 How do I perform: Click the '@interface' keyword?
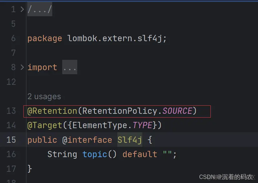pos(87,140)
